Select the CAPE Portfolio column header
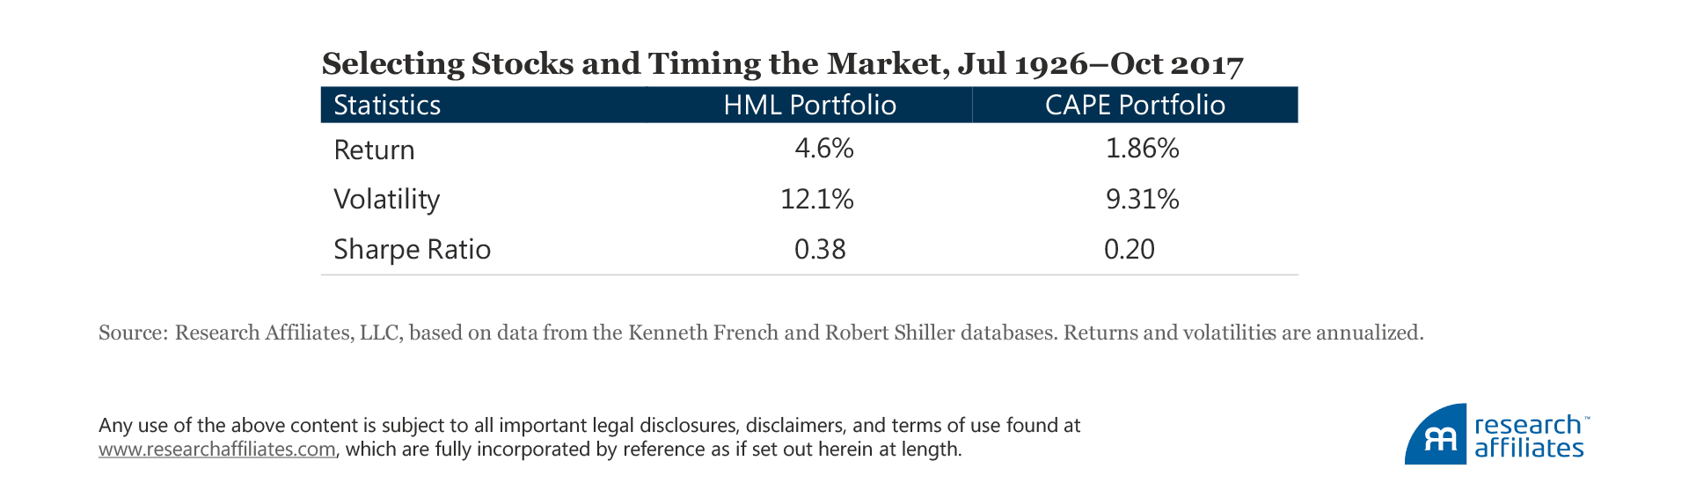This screenshot has height=490, width=1689. click(x=1135, y=106)
